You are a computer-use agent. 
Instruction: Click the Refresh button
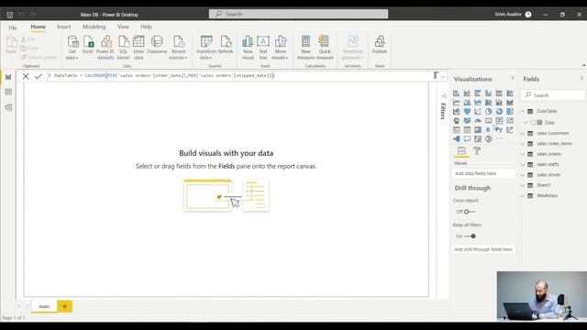(x=226, y=45)
